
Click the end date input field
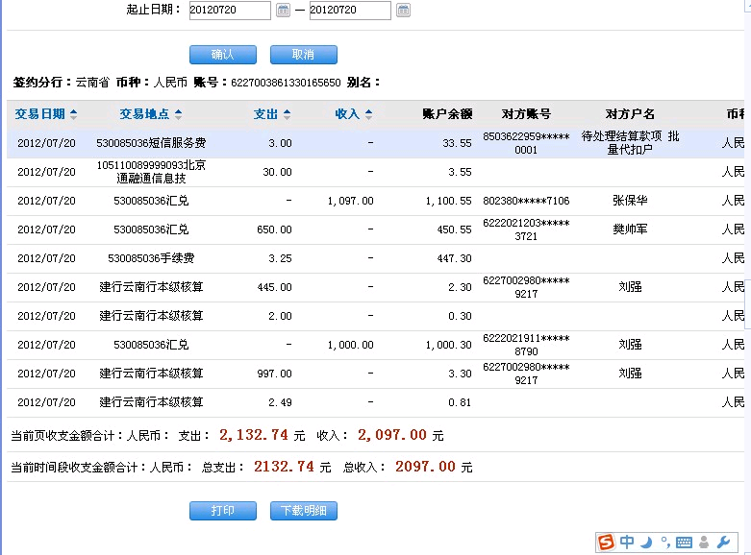coord(350,11)
